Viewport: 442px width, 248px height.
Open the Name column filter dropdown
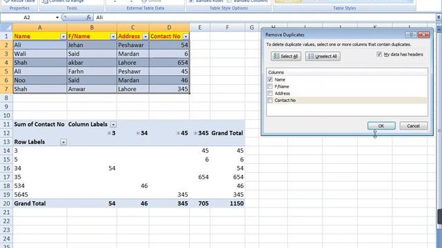click(63, 37)
